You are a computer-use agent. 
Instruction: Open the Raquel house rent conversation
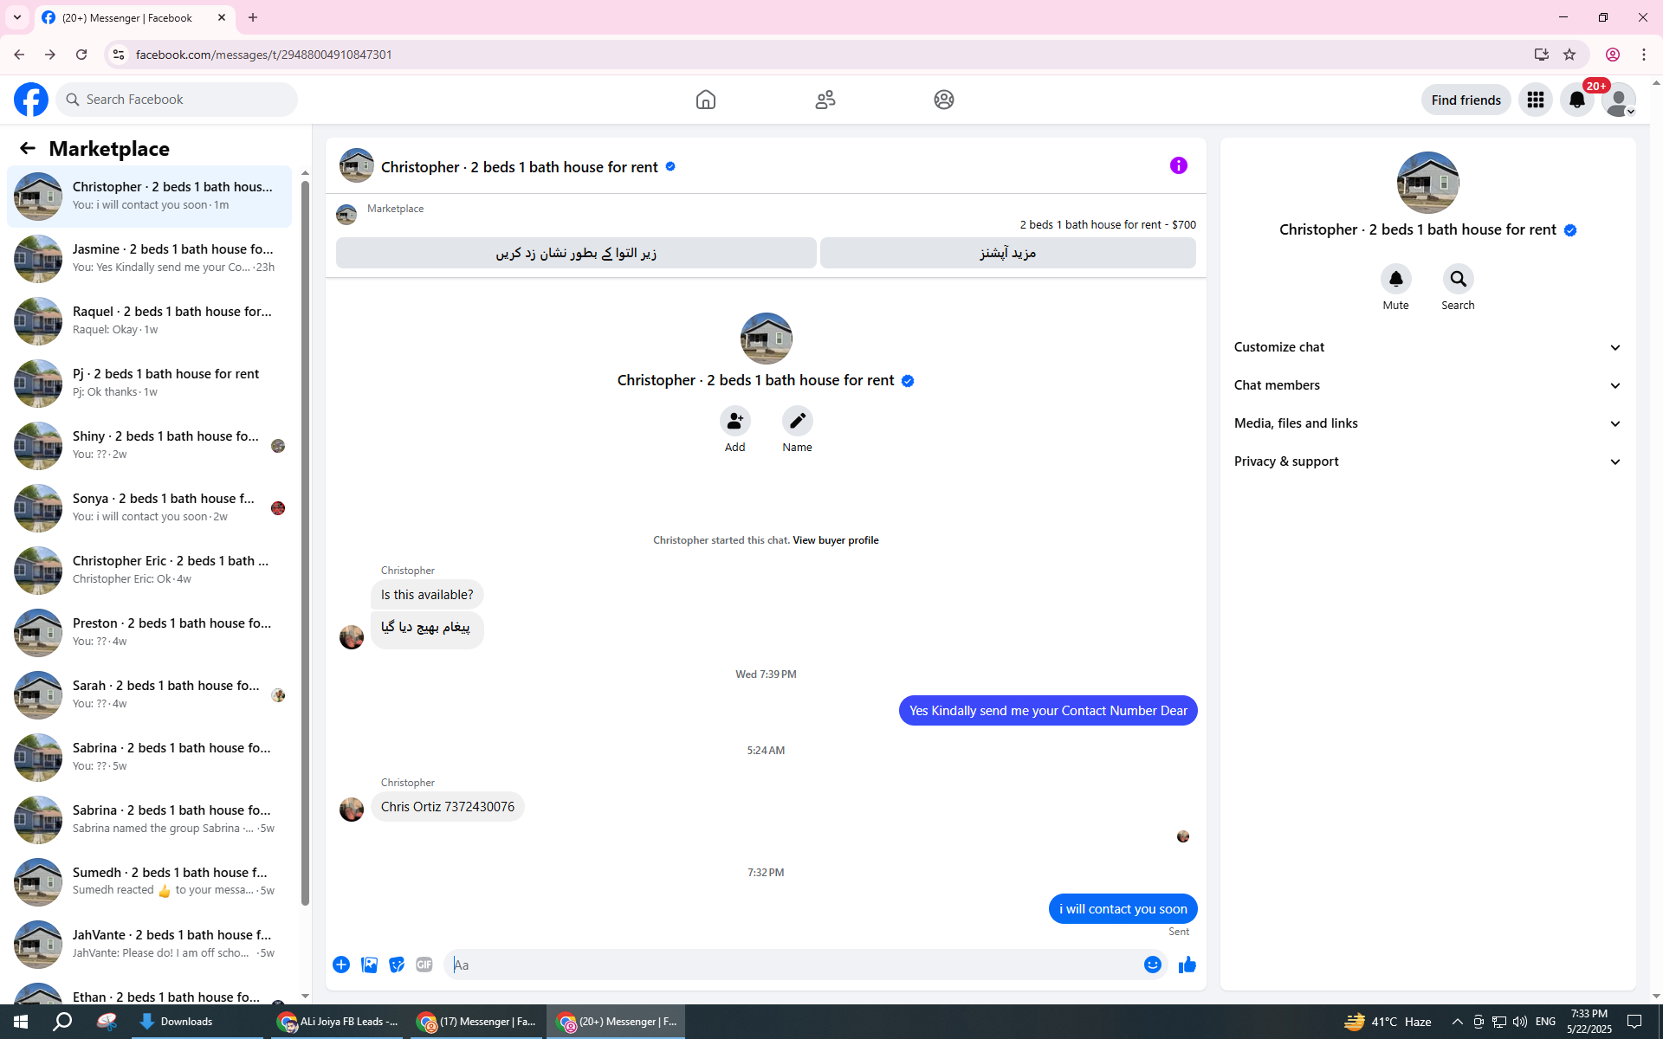[149, 320]
